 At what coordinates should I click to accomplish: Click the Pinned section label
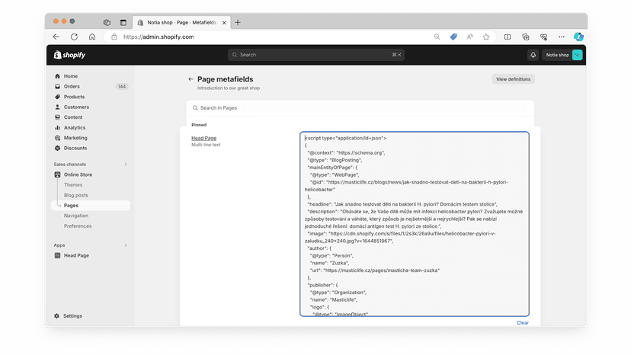click(x=199, y=125)
